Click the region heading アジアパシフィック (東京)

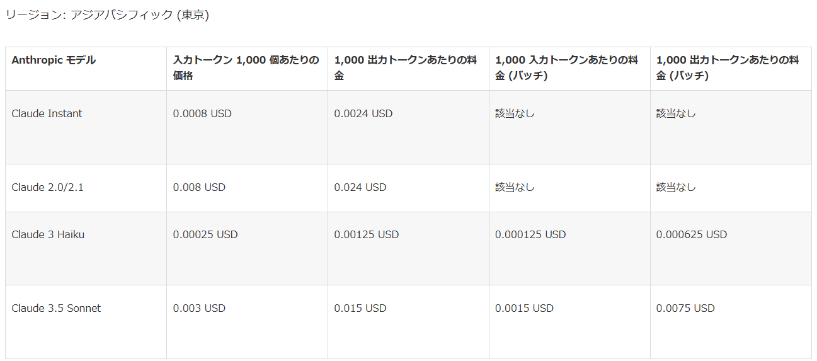pyautogui.click(x=107, y=15)
